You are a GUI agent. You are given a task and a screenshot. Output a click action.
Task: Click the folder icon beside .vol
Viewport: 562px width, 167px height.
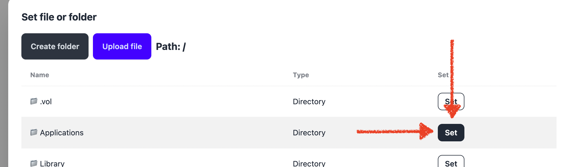click(33, 101)
